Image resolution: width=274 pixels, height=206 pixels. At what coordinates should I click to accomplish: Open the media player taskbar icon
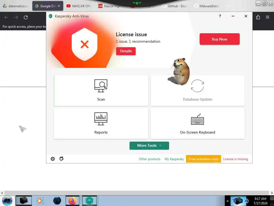click(40, 201)
